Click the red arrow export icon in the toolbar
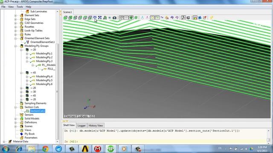 [205, 17]
